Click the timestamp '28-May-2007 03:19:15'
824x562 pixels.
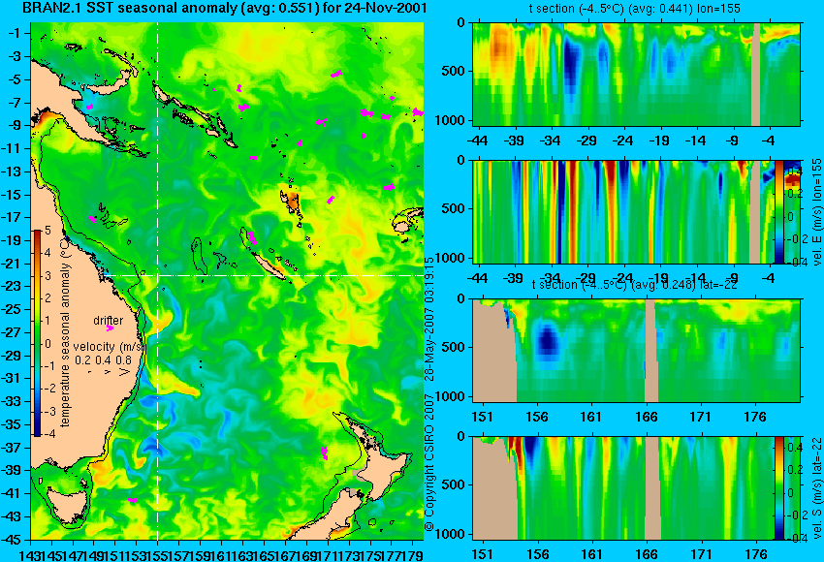coord(429,319)
